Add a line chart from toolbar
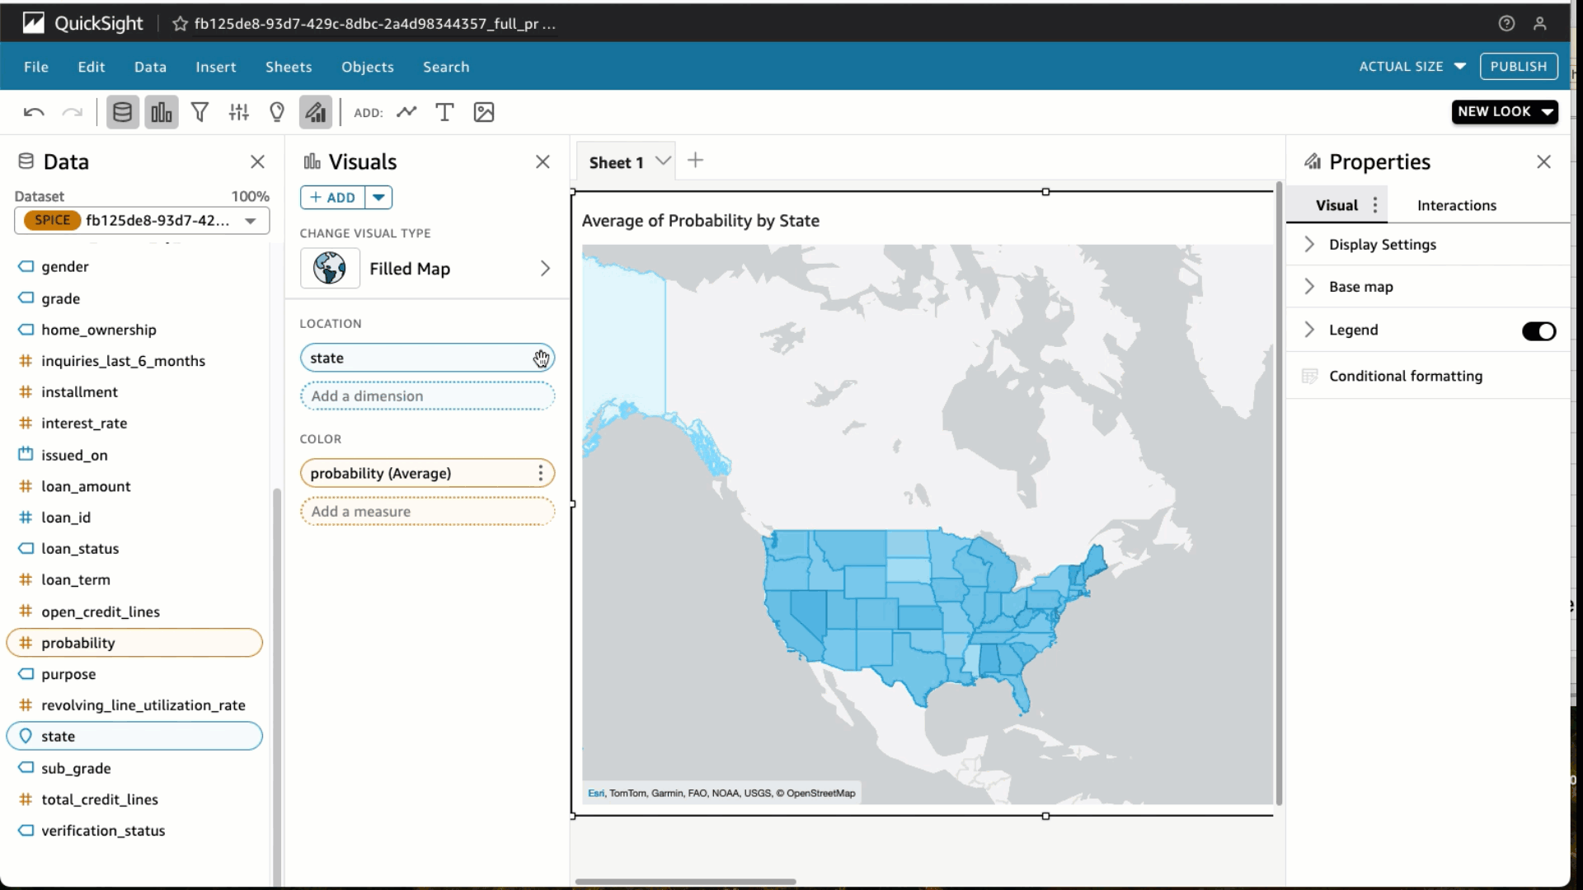This screenshot has height=890, width=1583. pyautogui.click(x=406, y=112)
